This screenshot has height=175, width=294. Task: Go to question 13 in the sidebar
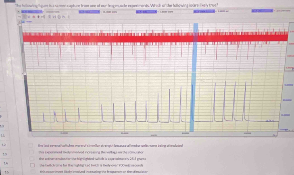pos(5,154)
